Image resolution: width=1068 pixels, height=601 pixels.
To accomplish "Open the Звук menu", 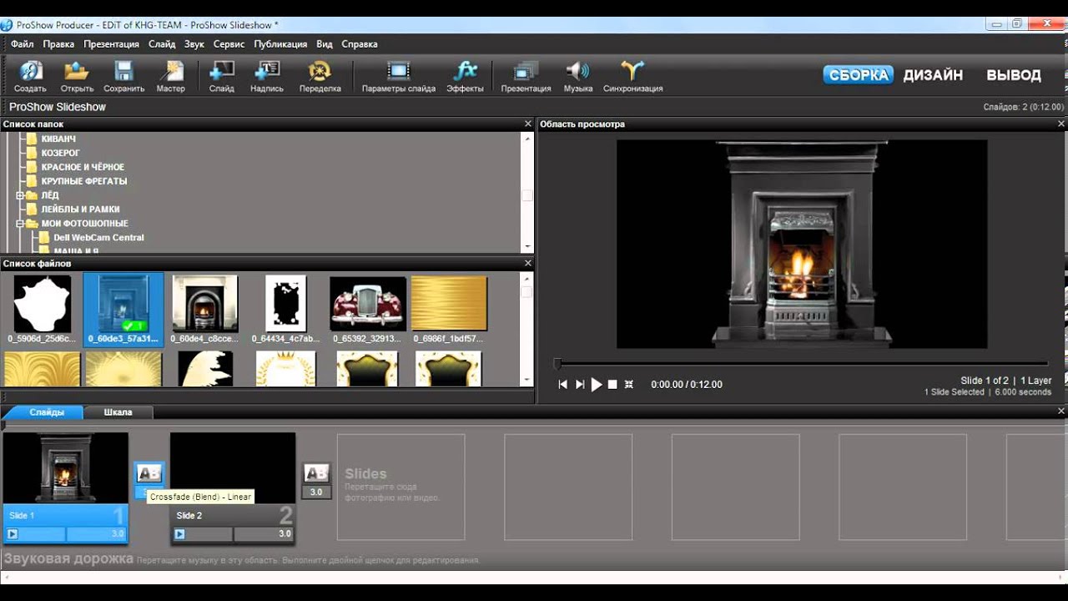I will 194,44.
